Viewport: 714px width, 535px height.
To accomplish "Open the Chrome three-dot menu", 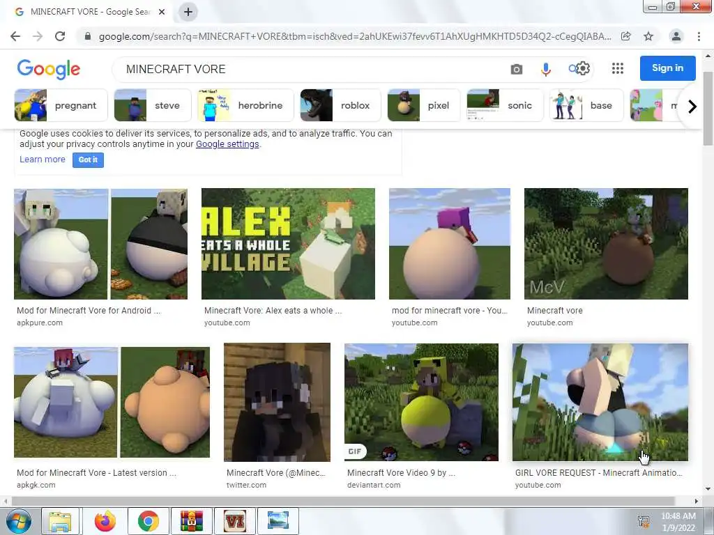I will (699, 36).
